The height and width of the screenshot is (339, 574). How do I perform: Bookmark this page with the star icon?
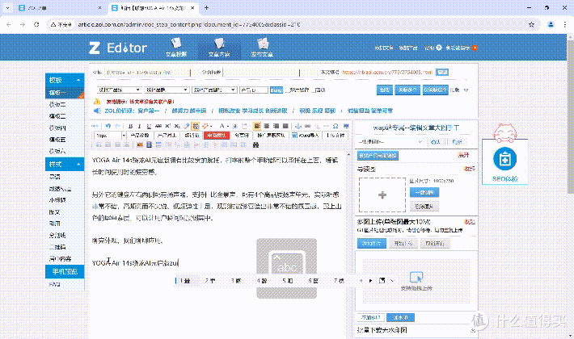click(531, 24)
